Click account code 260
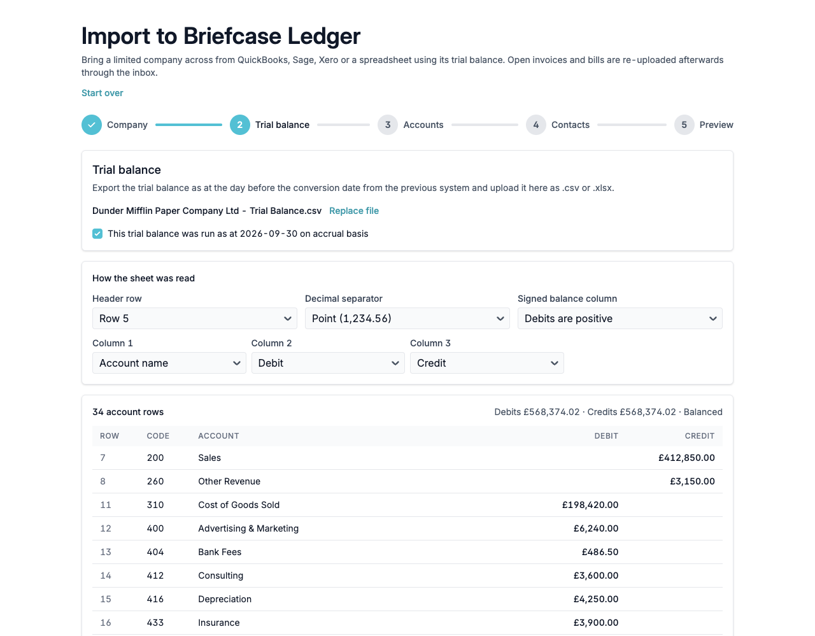 tap(155, 481)
